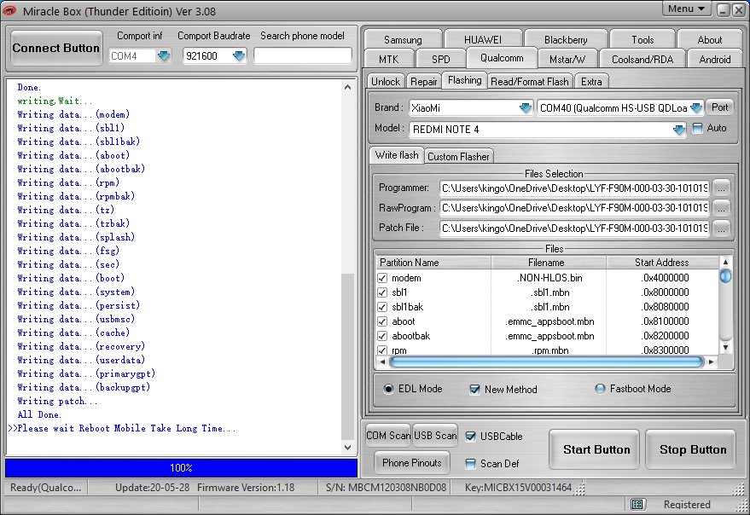Image resolution: width=750 pixels, height=515 pixels.
Task: Open the Read/Format Flash sub-tab
Action: pyautogui.click(x=530, y=82)
